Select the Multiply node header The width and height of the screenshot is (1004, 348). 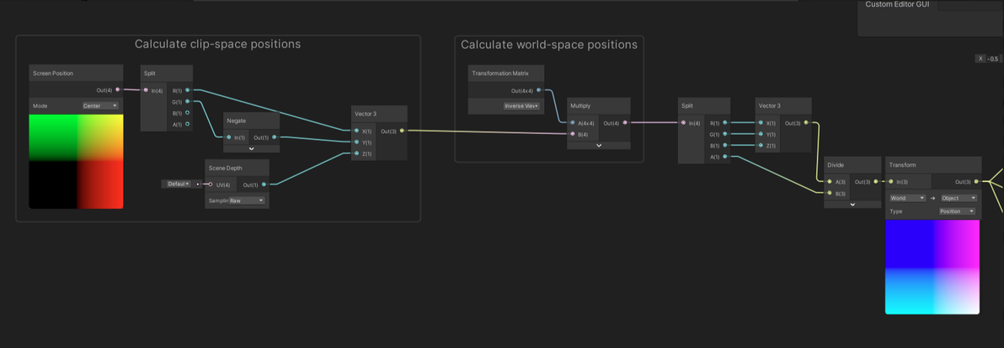point(599,105)
